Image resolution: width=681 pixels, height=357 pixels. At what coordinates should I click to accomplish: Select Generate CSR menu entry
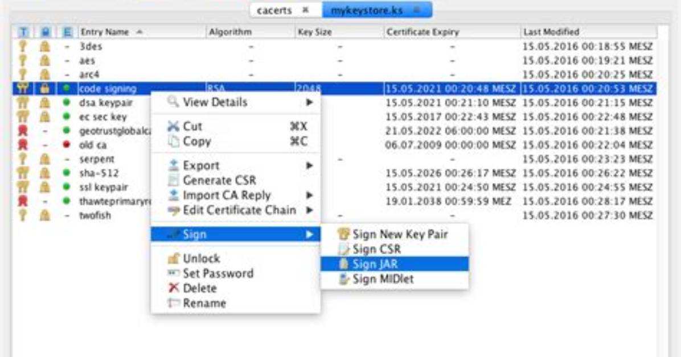click(235, 180)
